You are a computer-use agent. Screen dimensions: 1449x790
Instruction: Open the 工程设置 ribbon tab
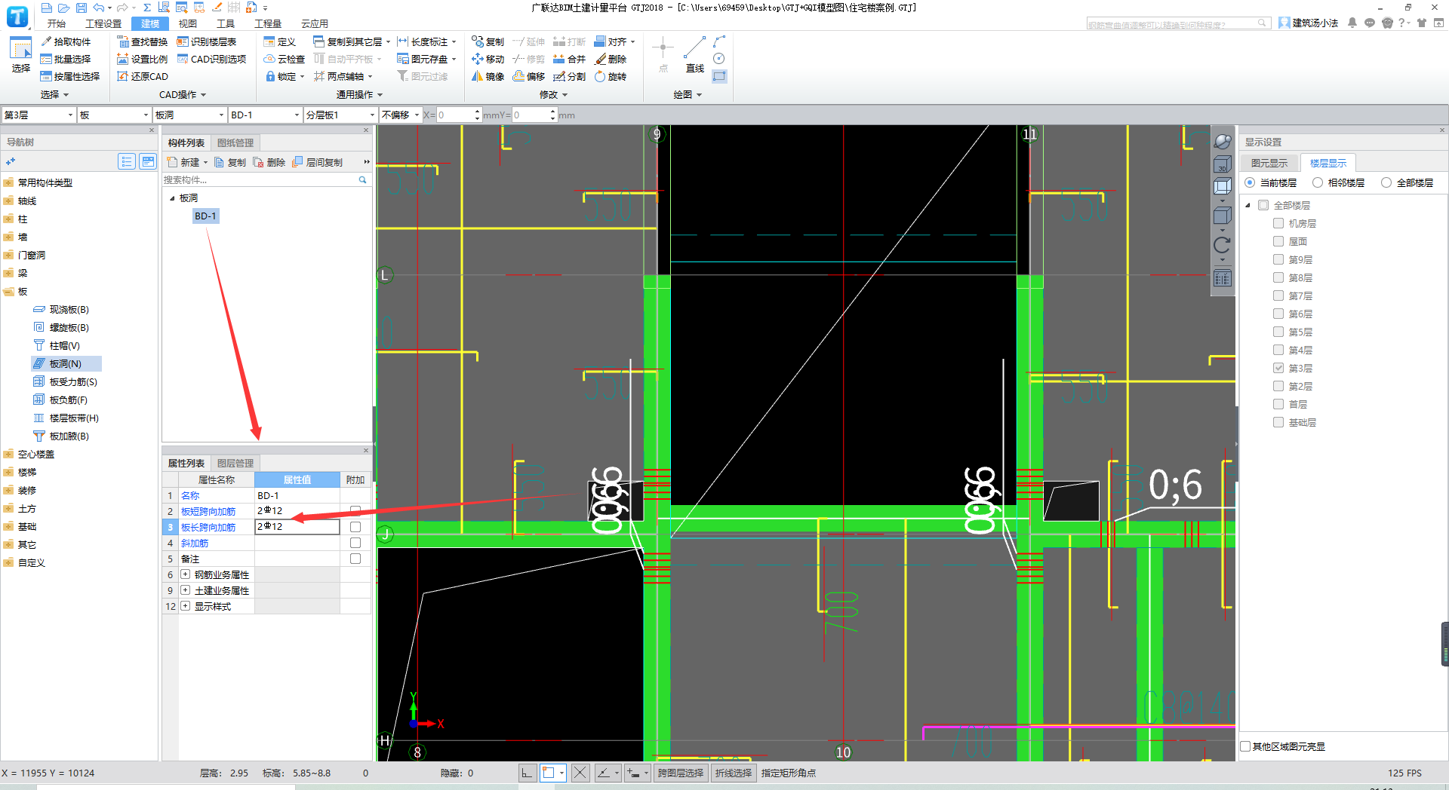(x=103, y=23)
